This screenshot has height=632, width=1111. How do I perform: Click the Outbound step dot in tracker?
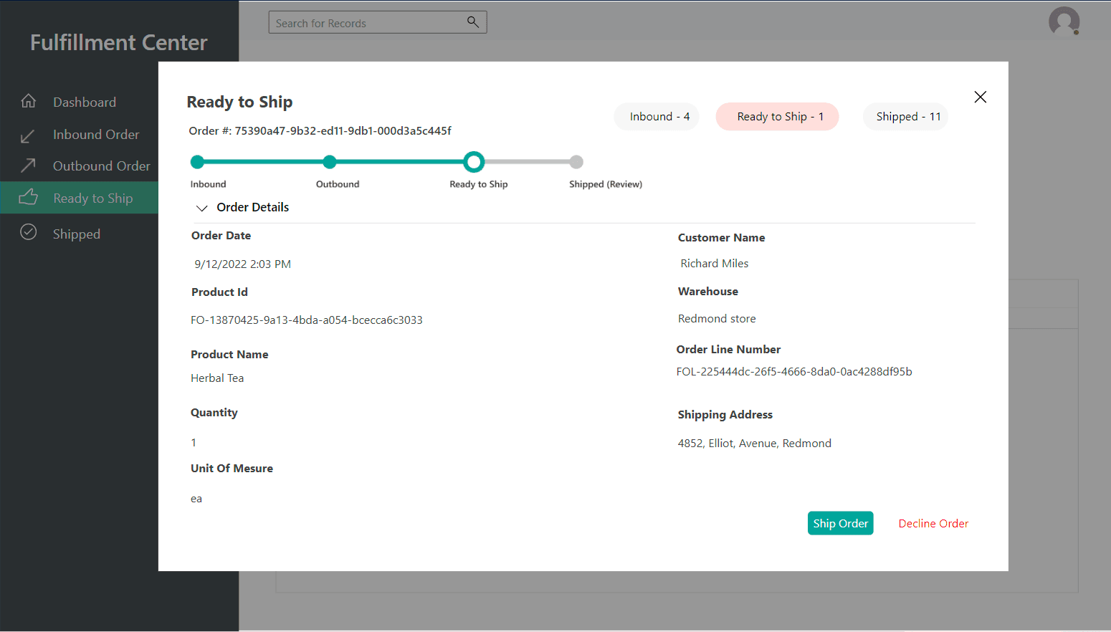tap(330, 162)
